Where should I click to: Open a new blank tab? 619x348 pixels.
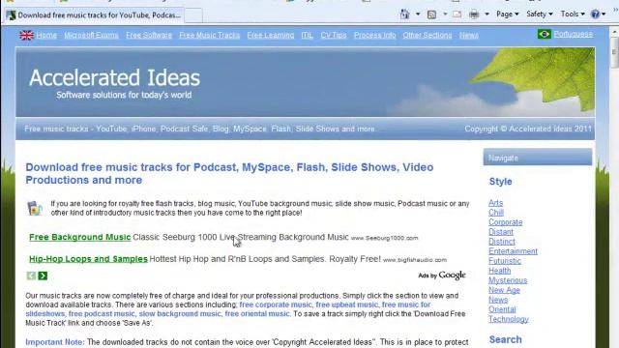coord(193,15)
